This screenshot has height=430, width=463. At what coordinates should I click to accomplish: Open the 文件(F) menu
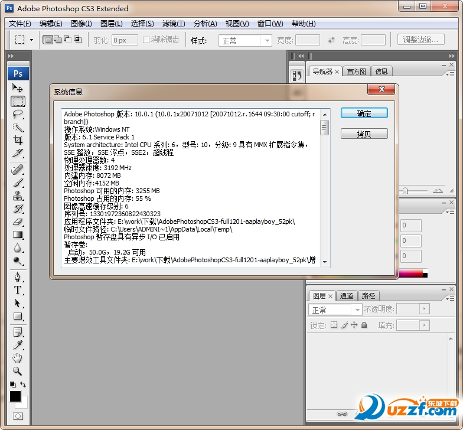[20, 24]
